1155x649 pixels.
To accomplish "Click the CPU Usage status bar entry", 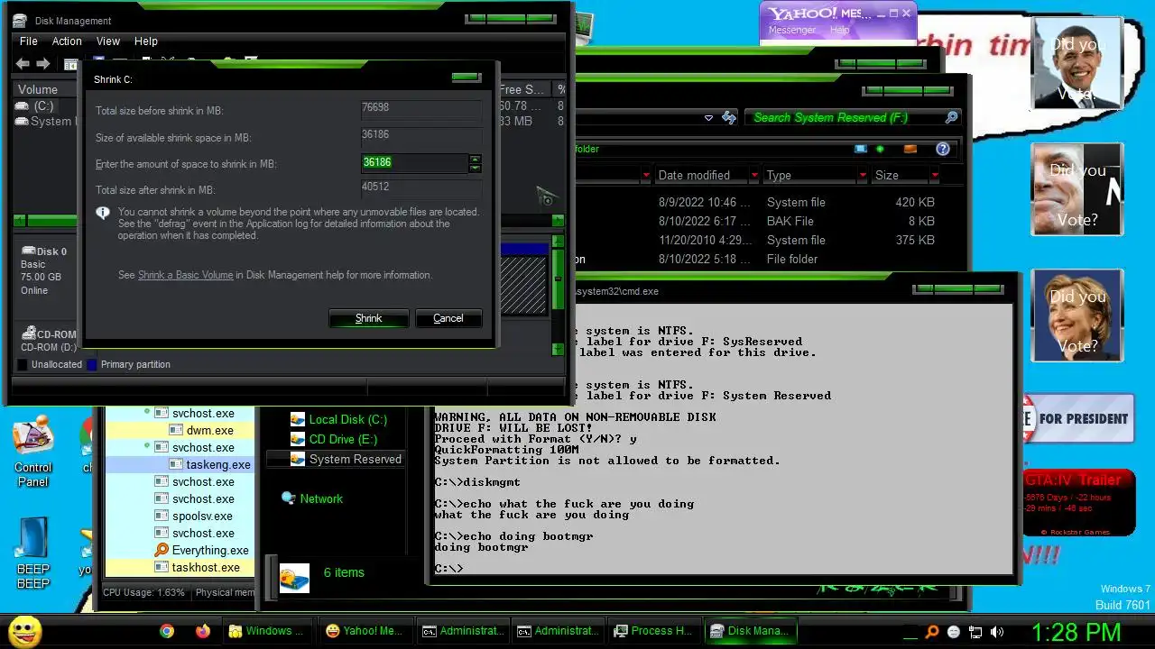I will [x=144, y=592].
